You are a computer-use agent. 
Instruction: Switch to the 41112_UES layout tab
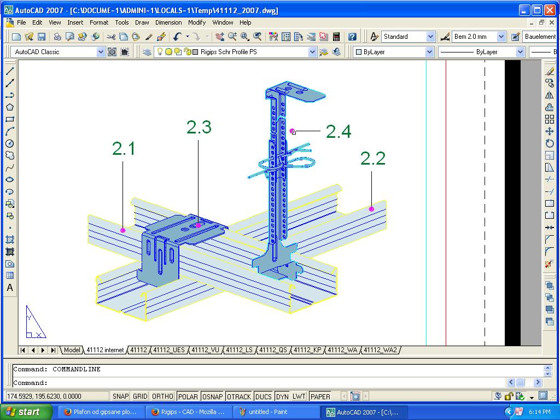pyautogui.click(x=169, y=350)
